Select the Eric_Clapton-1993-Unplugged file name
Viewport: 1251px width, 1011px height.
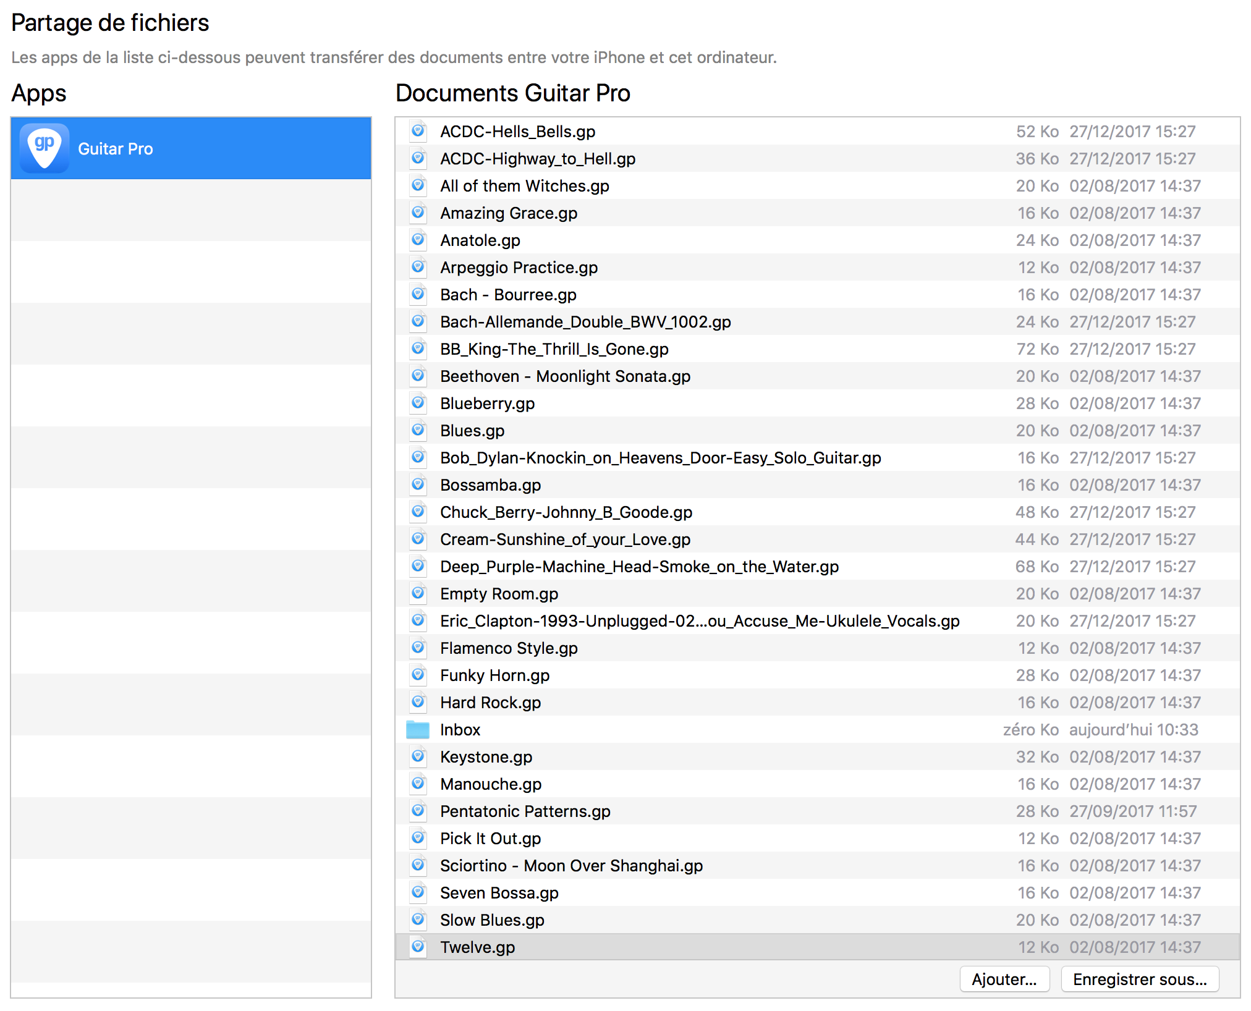pos(700,621)
